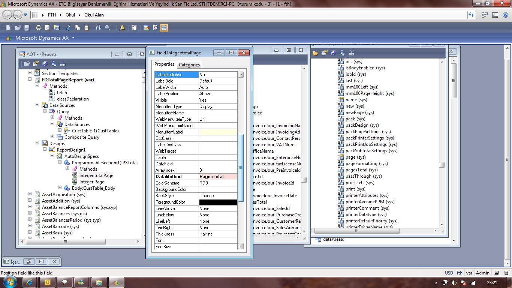Select pagesTotal (sys) in System Documentation list
512x288 pixels.
click(x=361, y=169)
